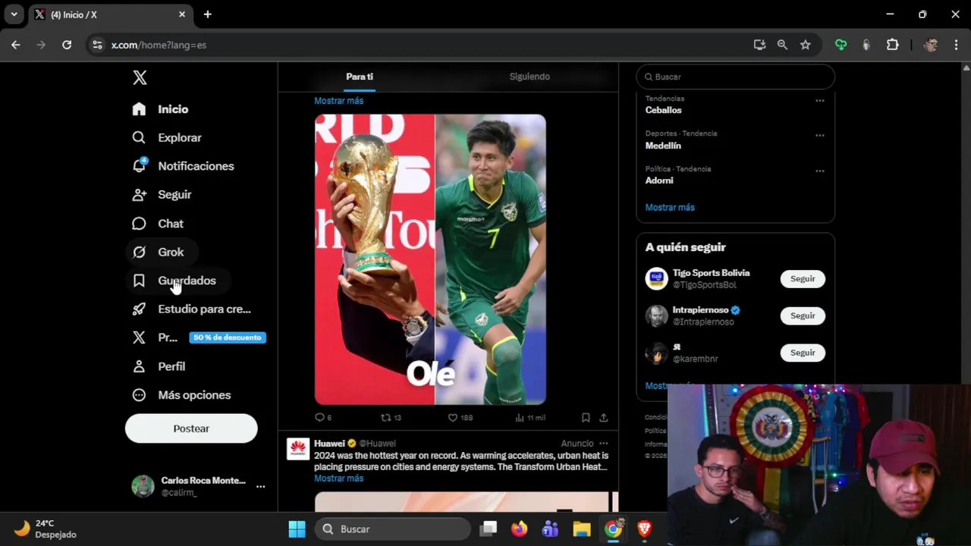Viewport: 971px width, 546px height.
Task: Click the X logo in sidebar
Action: (x=140, y=77)
